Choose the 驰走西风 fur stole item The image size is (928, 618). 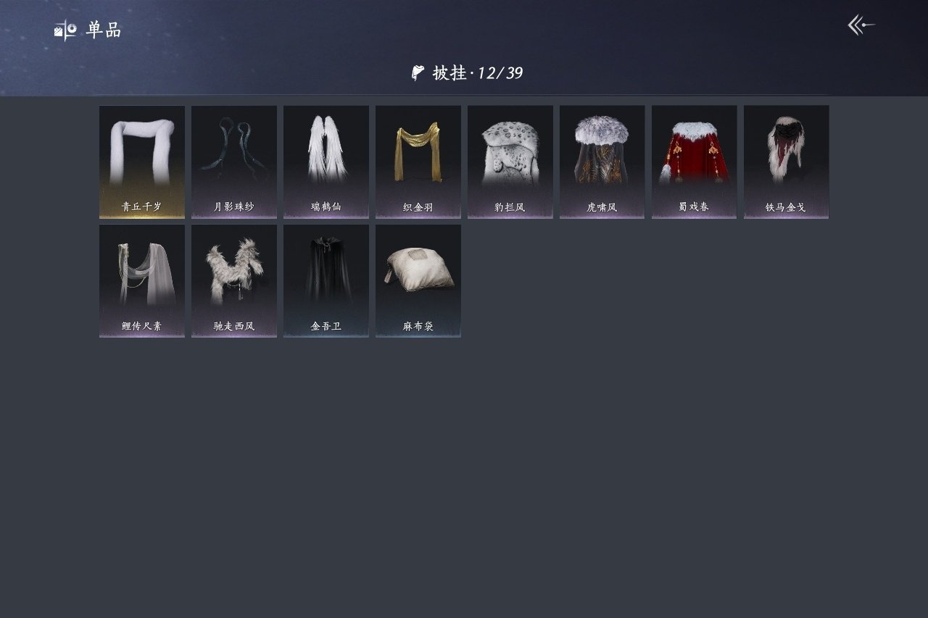pyautogui.click(x=234, y=280)
